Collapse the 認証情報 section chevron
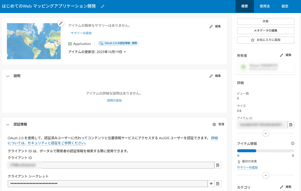 8,125
